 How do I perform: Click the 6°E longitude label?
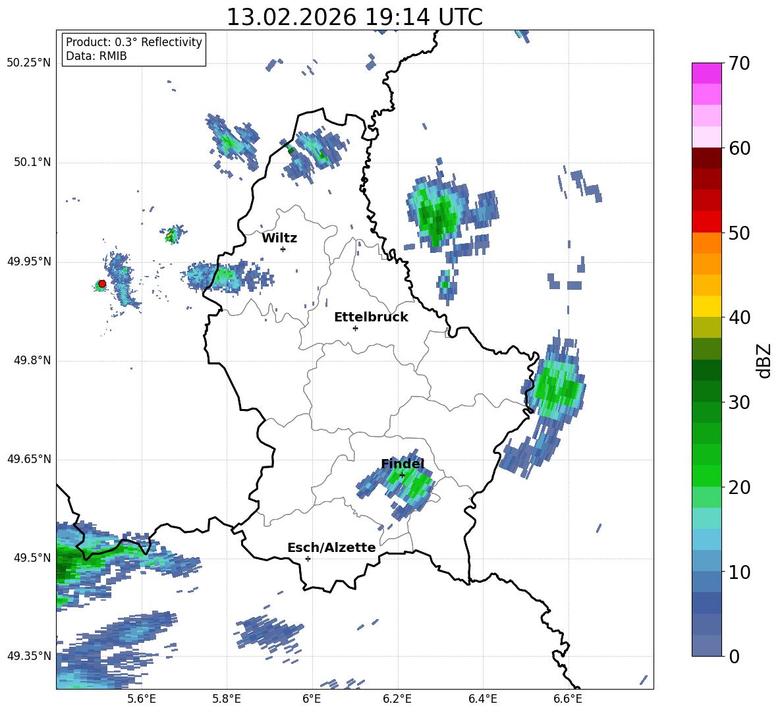[x=312, y=699]
